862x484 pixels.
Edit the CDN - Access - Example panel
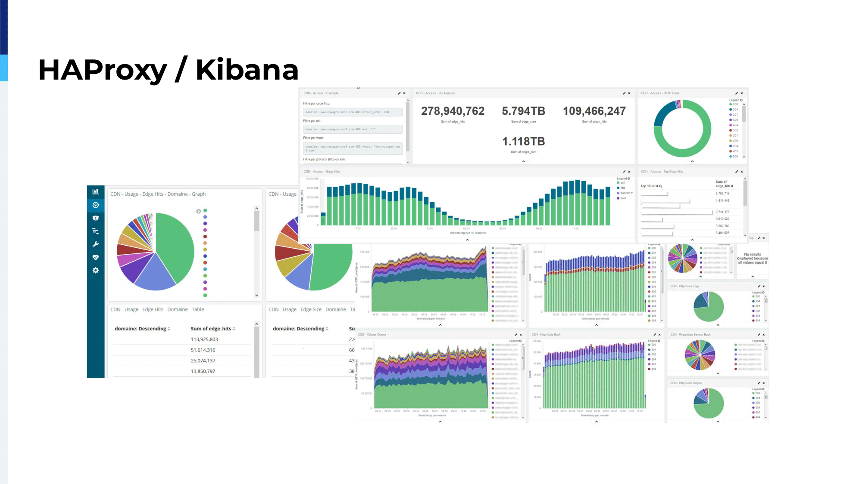[x=399, y=93]
